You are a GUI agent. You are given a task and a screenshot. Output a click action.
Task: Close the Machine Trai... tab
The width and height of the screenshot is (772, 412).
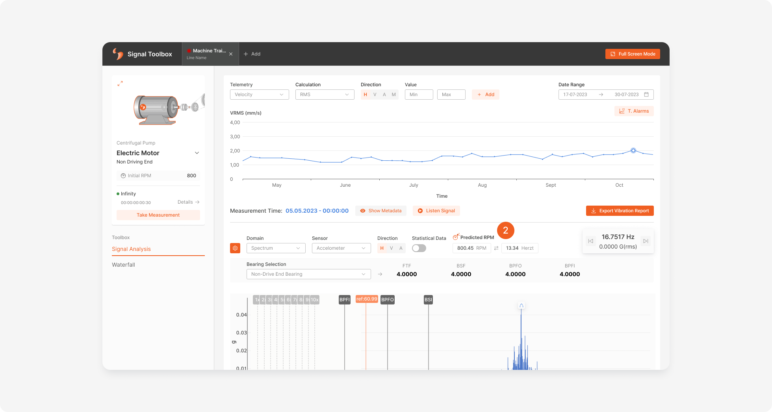point(231,54)
